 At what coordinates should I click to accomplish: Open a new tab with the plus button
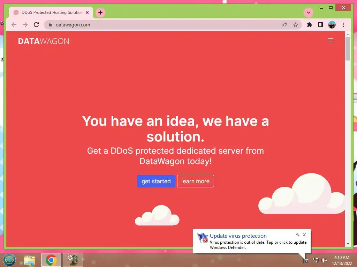(x=100, y=13)
